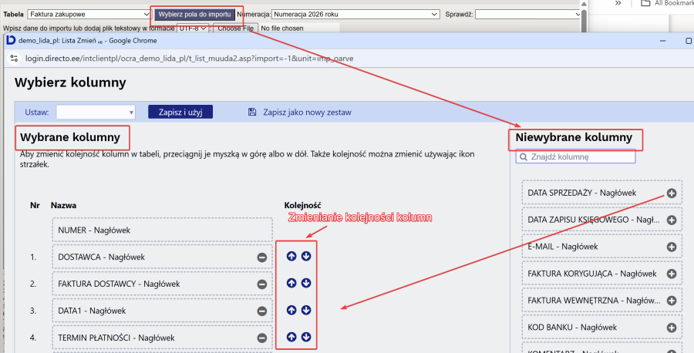The height and width of the screenshot is (353, 694).
Task: Click the background page scrollbar up arrow
Action: (584, 4)
